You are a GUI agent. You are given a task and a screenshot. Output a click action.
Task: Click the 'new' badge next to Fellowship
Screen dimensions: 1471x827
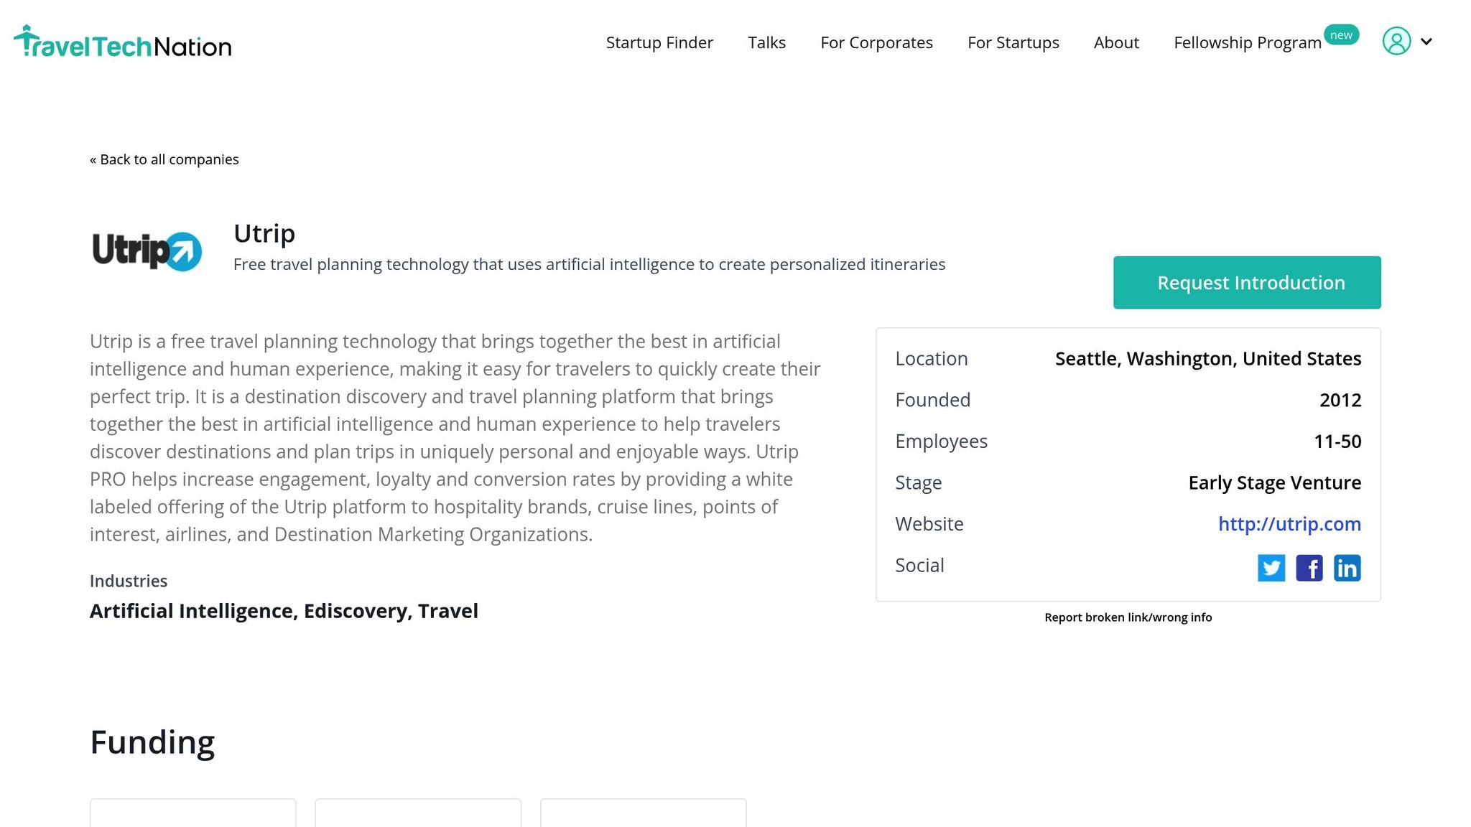(x=1341, y=35)
